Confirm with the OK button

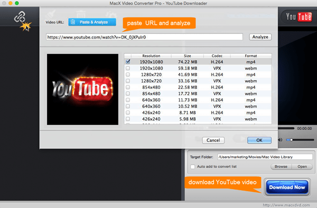[259, 140]
